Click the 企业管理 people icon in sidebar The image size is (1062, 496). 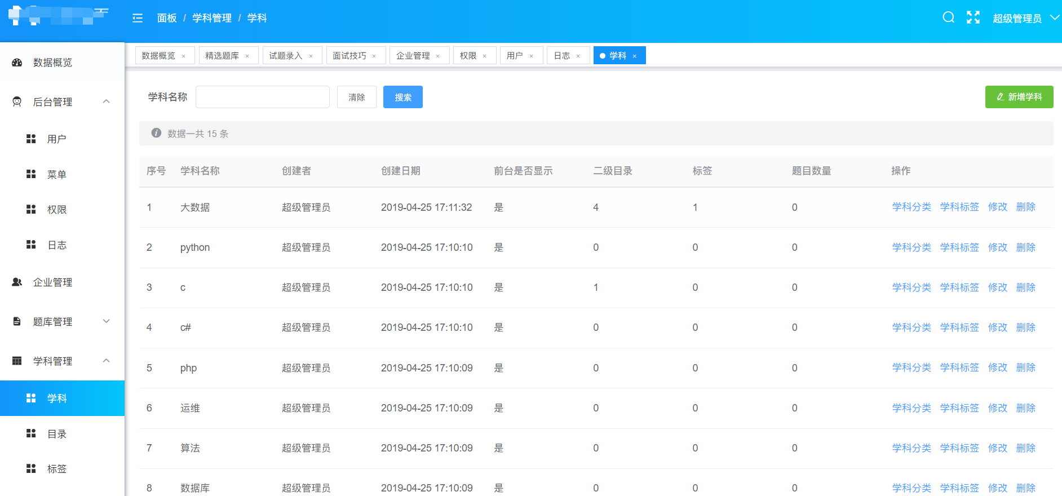[17, 282]
